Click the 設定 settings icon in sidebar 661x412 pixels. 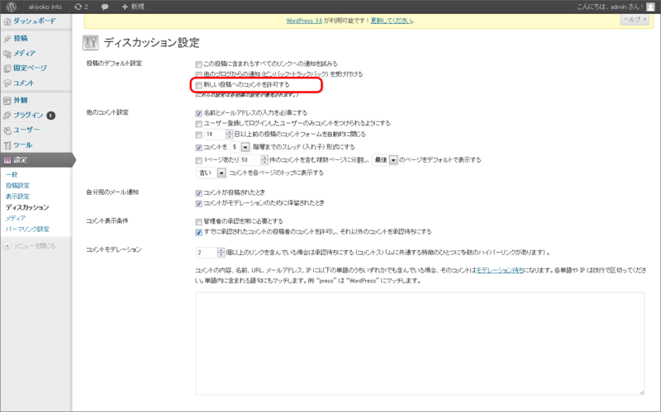pos(7,160)
